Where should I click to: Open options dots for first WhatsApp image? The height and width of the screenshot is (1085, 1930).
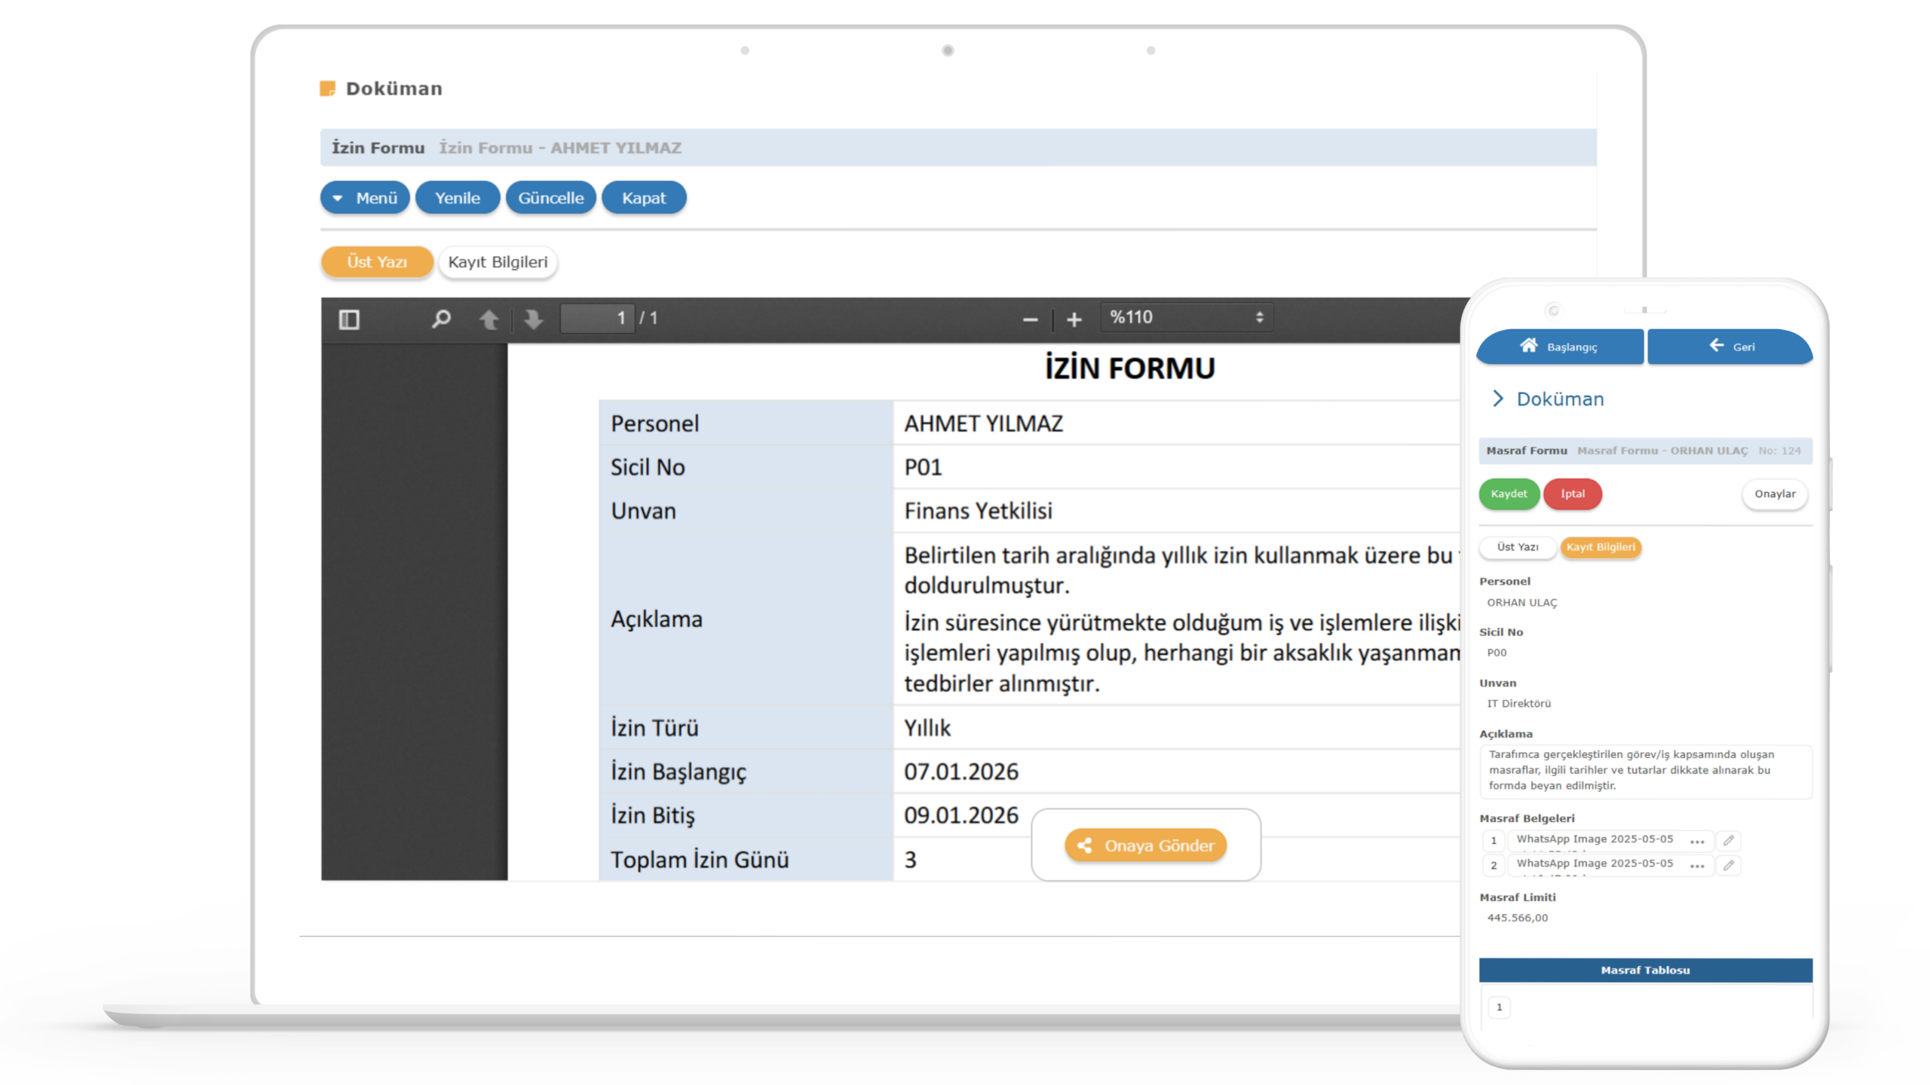tap(1697, 842)
